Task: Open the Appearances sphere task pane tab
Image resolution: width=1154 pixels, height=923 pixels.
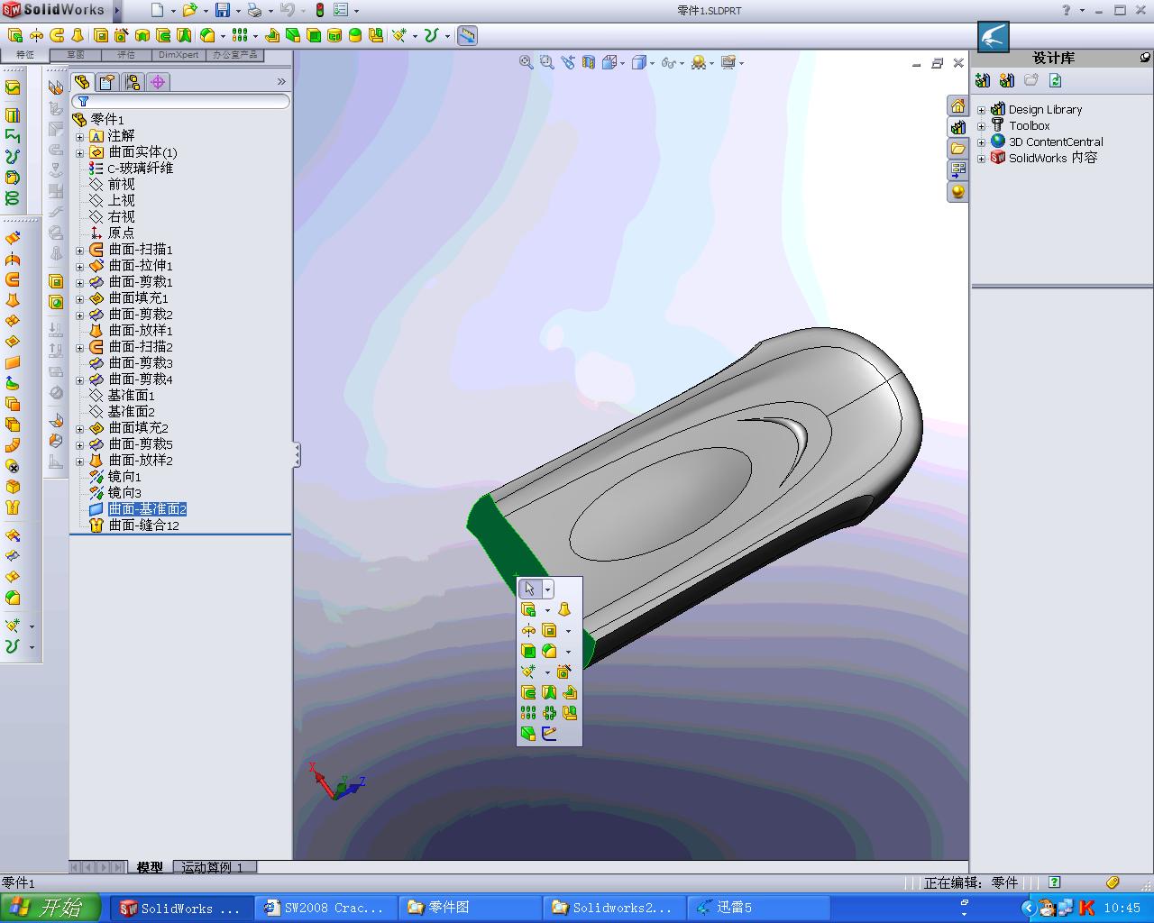Action: click(x=957, y=192)
